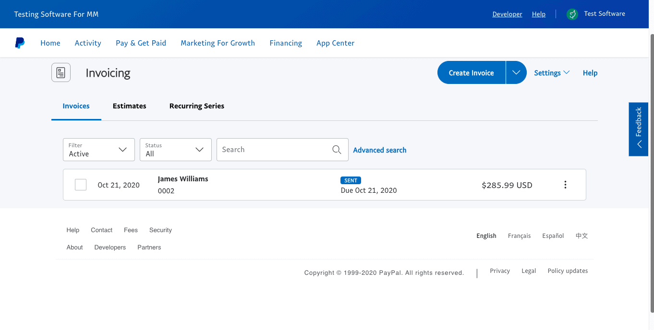Viewport: 654px width, 330px height.
Task: Open the footer Security link
Action: pos(160,230)
